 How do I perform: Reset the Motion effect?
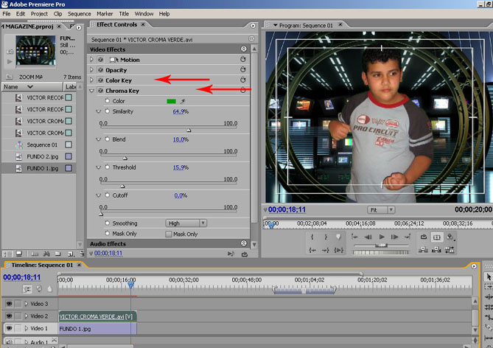point(242,60)
